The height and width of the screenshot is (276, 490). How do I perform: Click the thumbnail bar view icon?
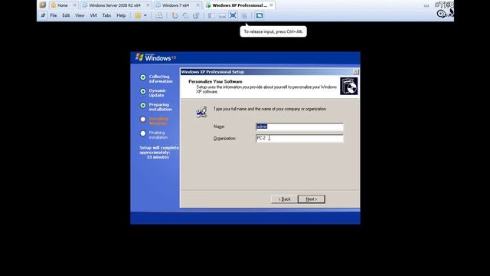222,15
